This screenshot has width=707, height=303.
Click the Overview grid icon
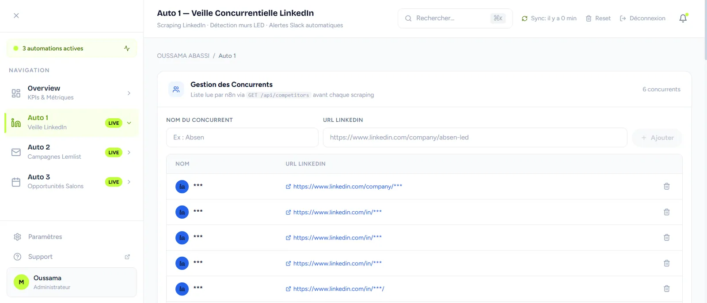[x=16, y=93]
